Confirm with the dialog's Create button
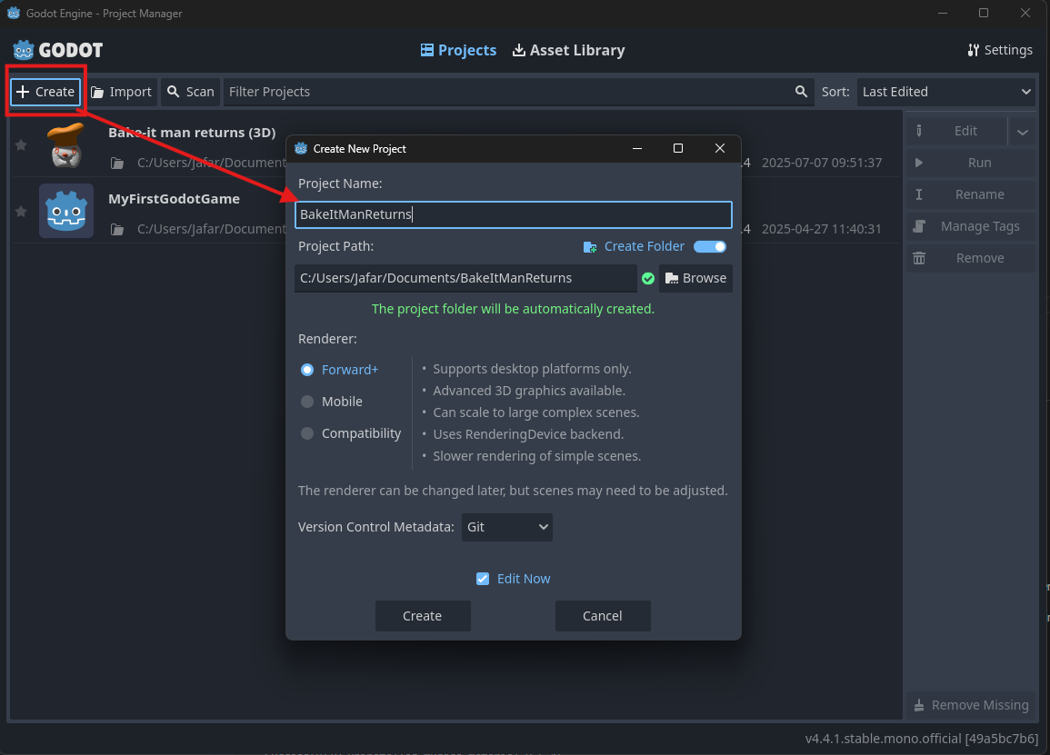The height and width of the screenshot is (755, 1050). pyautogui.click(x=423, y=616)
